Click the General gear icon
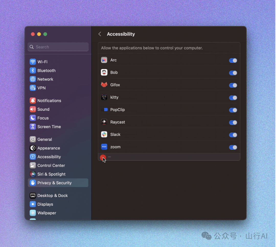 tap(33, 139)
